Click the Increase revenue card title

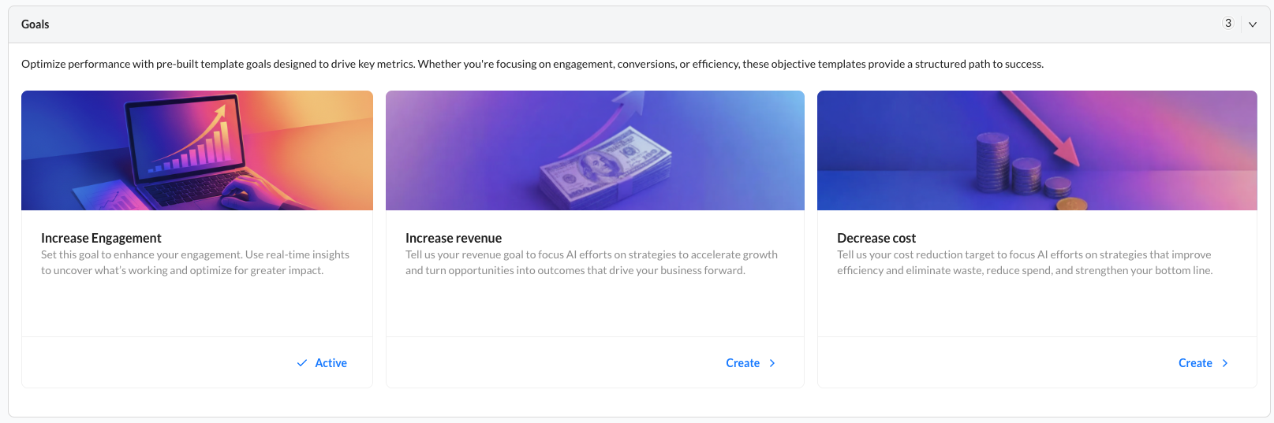454,238
